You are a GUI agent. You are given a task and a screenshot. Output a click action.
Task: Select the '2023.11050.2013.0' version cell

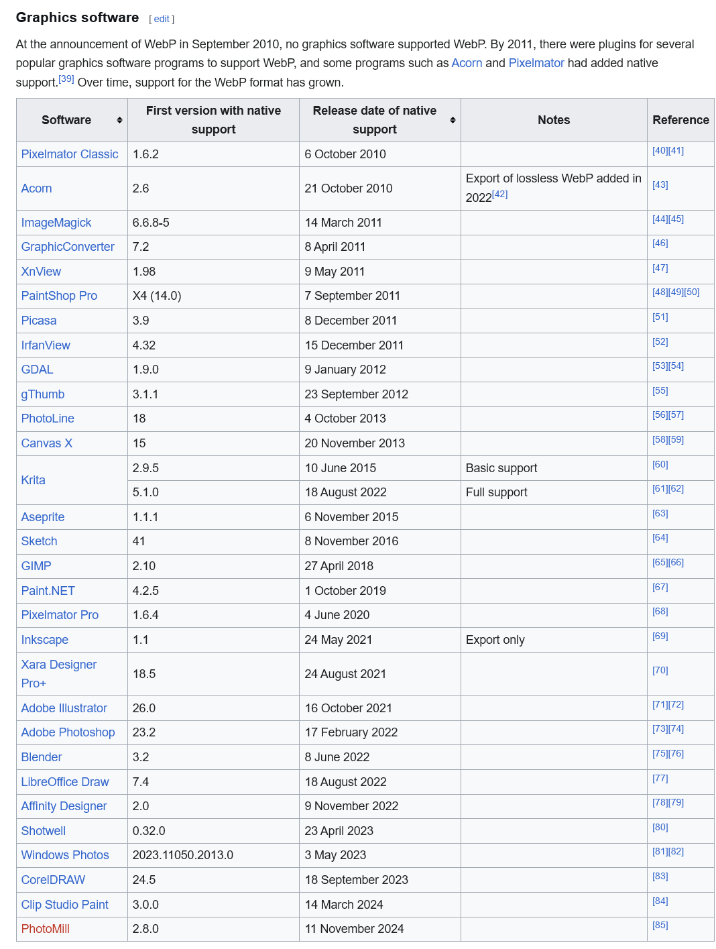pos(213,855)
